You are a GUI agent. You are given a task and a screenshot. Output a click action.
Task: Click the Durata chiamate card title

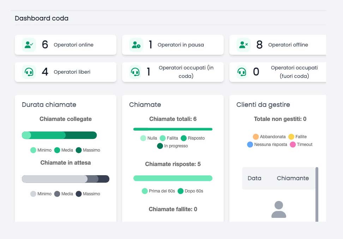point(49,105)
